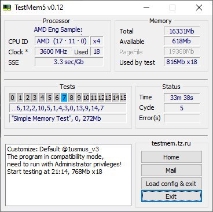Select test box number 6
213x212 pixels.
[57, 98]
